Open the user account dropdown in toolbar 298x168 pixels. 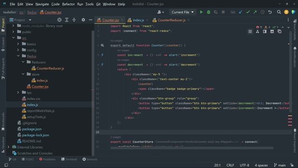pyautogui.click(x=161, y=12)
